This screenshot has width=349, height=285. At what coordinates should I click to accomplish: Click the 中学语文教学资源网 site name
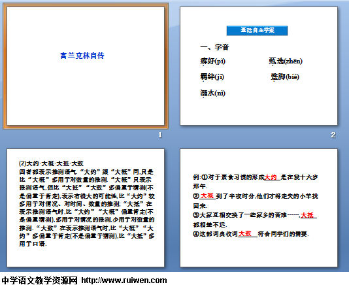click(x=39, y=280)
